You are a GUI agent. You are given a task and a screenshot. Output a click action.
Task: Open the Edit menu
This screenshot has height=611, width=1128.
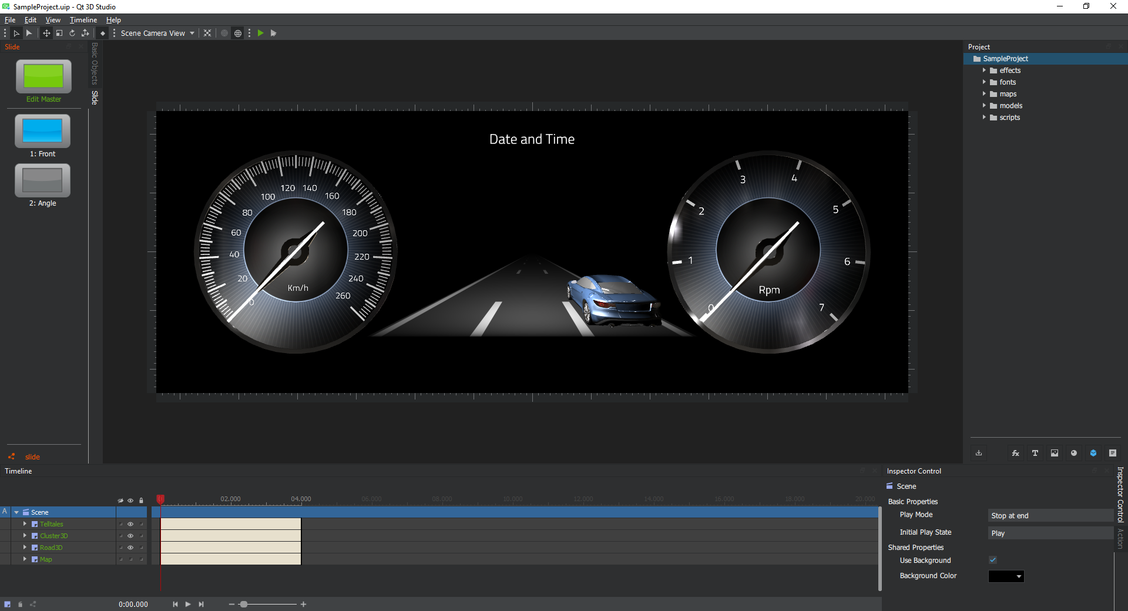[x=31, y=20]
